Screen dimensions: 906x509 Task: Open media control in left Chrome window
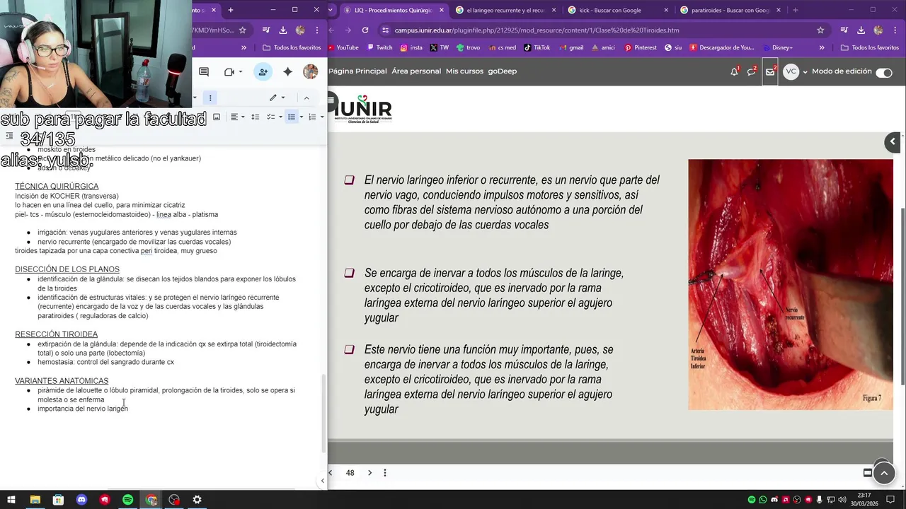(x=265, y=30)
